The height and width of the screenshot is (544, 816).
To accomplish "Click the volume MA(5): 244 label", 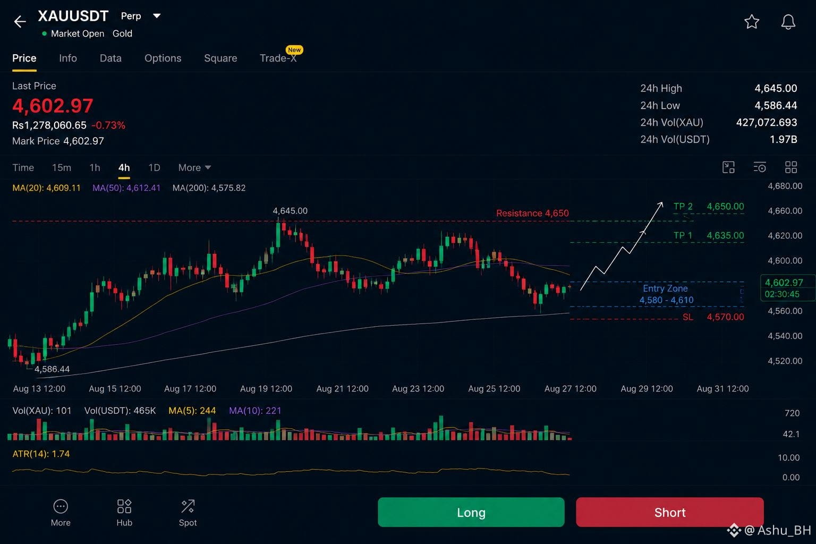I will [192, 411].
